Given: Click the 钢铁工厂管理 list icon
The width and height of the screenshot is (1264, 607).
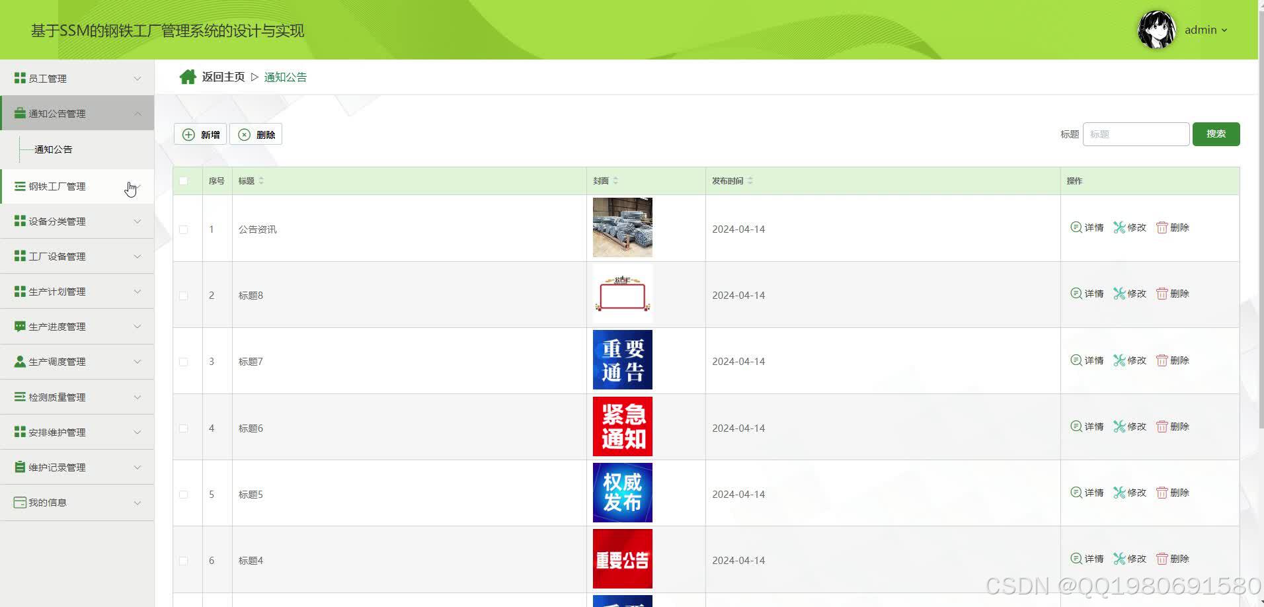Looking at the screenshot, I should pos(20,186).
